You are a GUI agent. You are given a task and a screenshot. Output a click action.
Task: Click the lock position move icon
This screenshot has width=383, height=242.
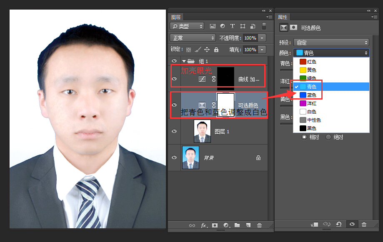pos(207,50)
